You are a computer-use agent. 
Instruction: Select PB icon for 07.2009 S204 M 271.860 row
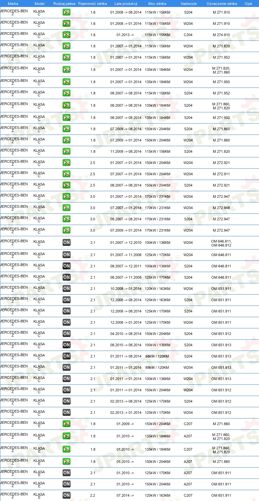coord(67,129)
